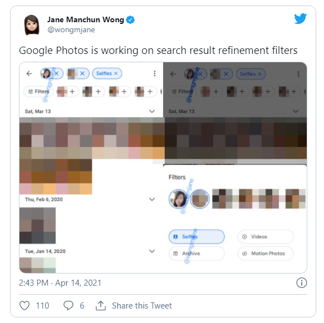
Task: Click the Twitter bird logo
Action: coord(301,18)
